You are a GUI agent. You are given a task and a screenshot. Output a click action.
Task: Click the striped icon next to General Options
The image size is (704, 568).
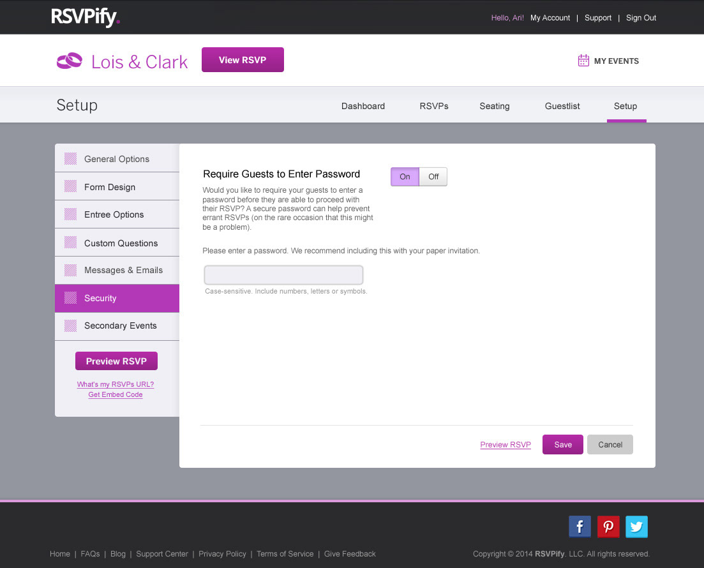click(70, 158)
